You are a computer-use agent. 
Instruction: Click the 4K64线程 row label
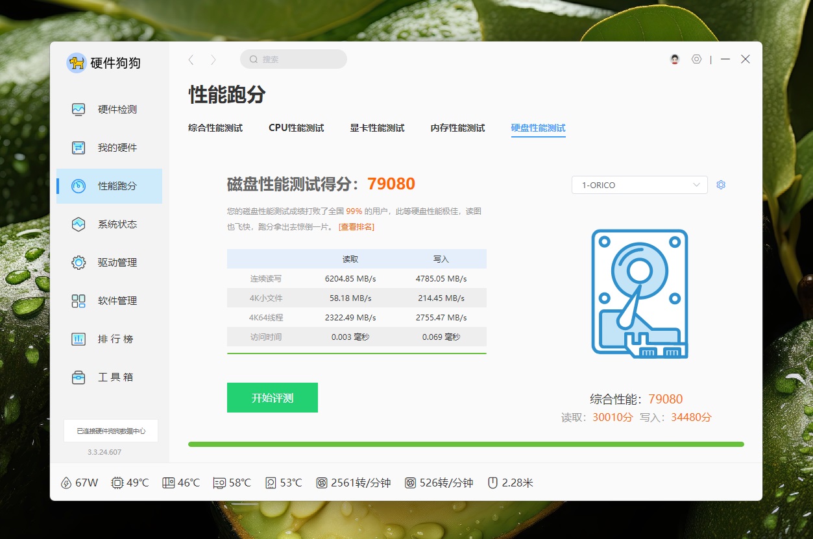(x=266, y=318)
